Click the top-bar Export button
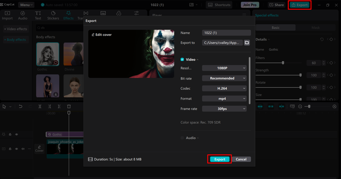Viewport: 341px width, 179px height. (x=300, y=5)
